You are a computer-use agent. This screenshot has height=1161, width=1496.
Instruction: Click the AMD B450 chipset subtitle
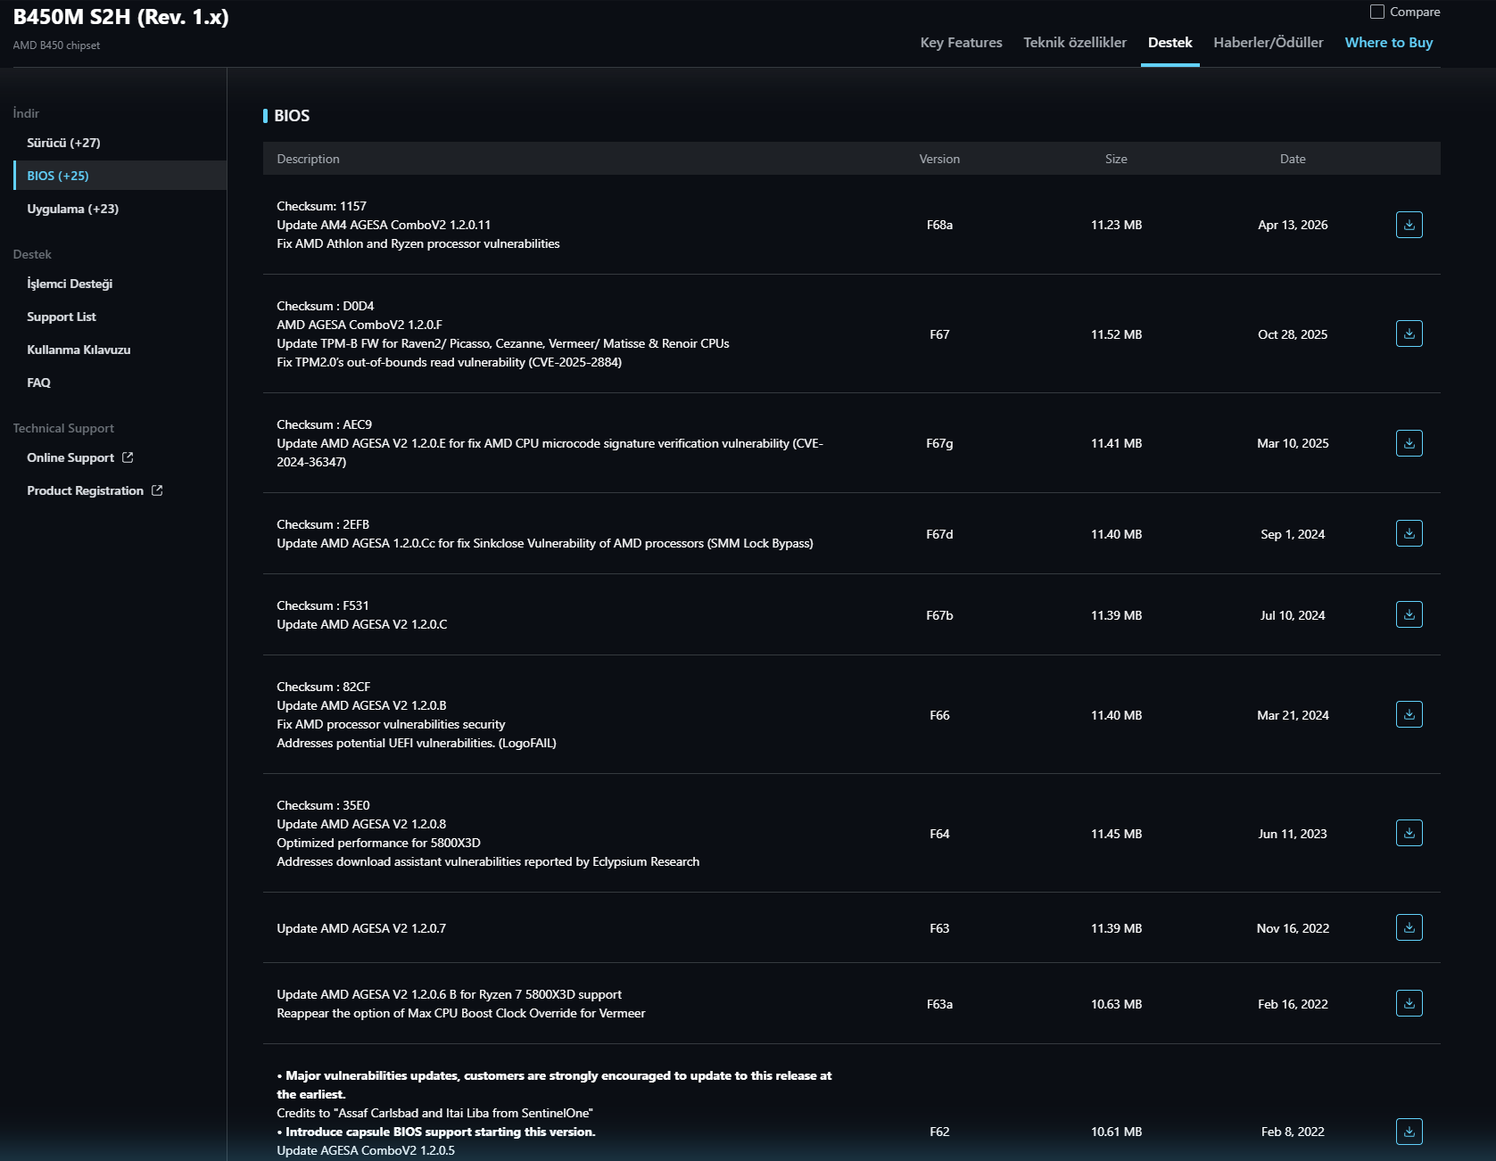pyautogui.click(x=56, y=45)
